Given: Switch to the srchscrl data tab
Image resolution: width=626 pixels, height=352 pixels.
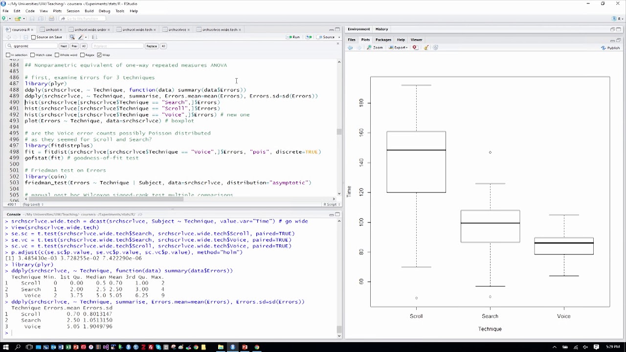Looking at the screenshot, I should pos(52,29).
